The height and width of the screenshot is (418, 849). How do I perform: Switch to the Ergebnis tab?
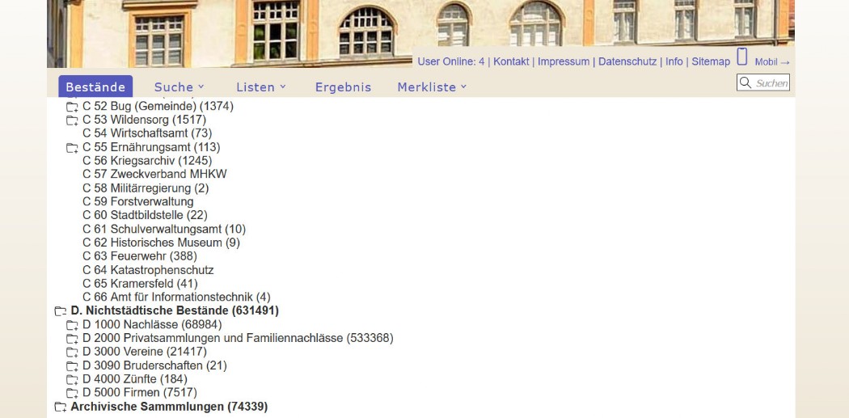point(343,87)
